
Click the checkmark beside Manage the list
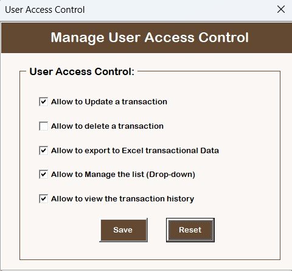point(43,174)
